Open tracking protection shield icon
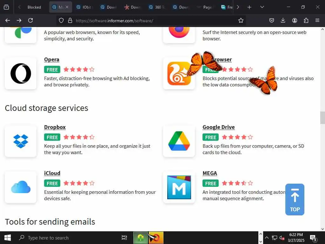This screenshot has width=325, height=244. 61,20
